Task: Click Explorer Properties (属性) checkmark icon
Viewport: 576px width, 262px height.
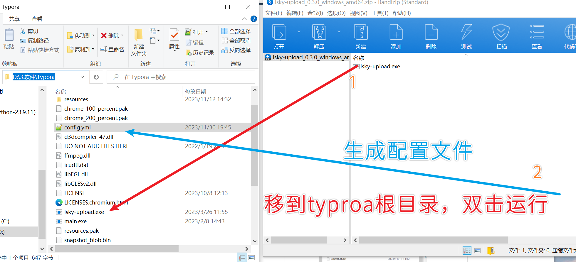Action: click(x=174, y=36)
